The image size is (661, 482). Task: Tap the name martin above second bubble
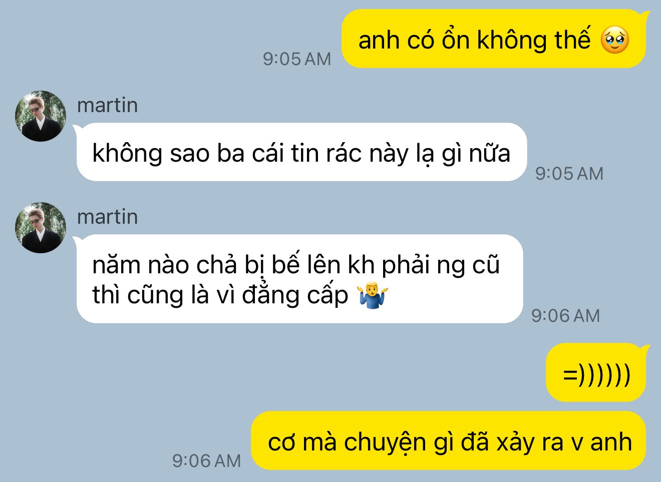(107, 217)
